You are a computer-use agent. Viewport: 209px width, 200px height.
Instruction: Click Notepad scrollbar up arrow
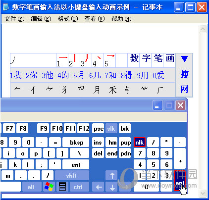coord(203,29)
